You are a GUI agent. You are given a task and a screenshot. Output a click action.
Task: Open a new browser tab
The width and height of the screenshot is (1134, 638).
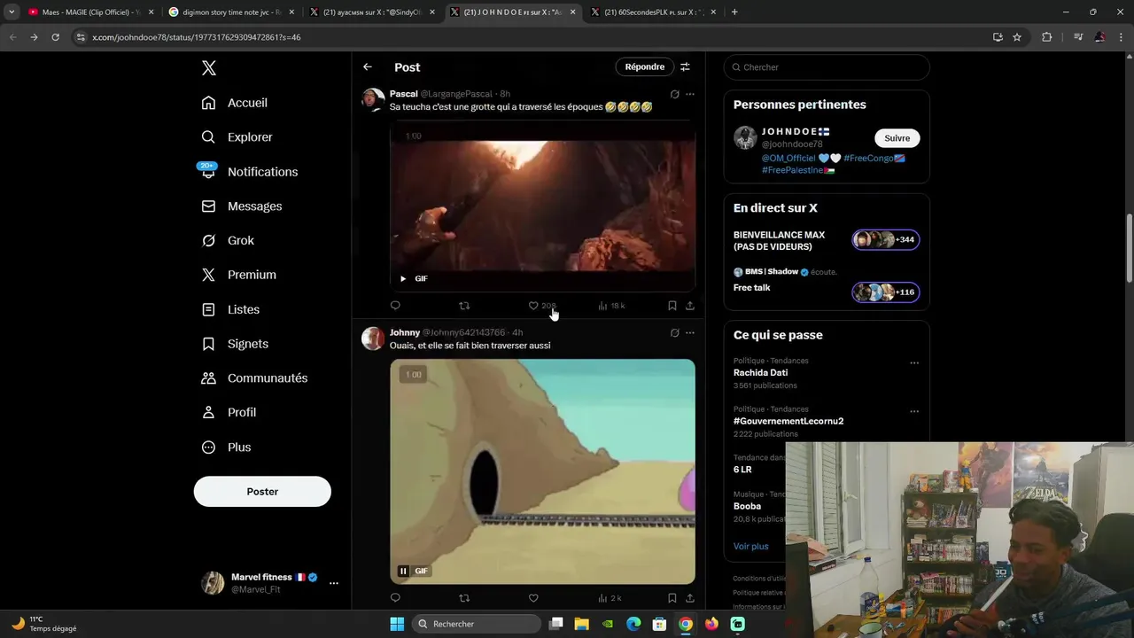(x=734, y=12)
